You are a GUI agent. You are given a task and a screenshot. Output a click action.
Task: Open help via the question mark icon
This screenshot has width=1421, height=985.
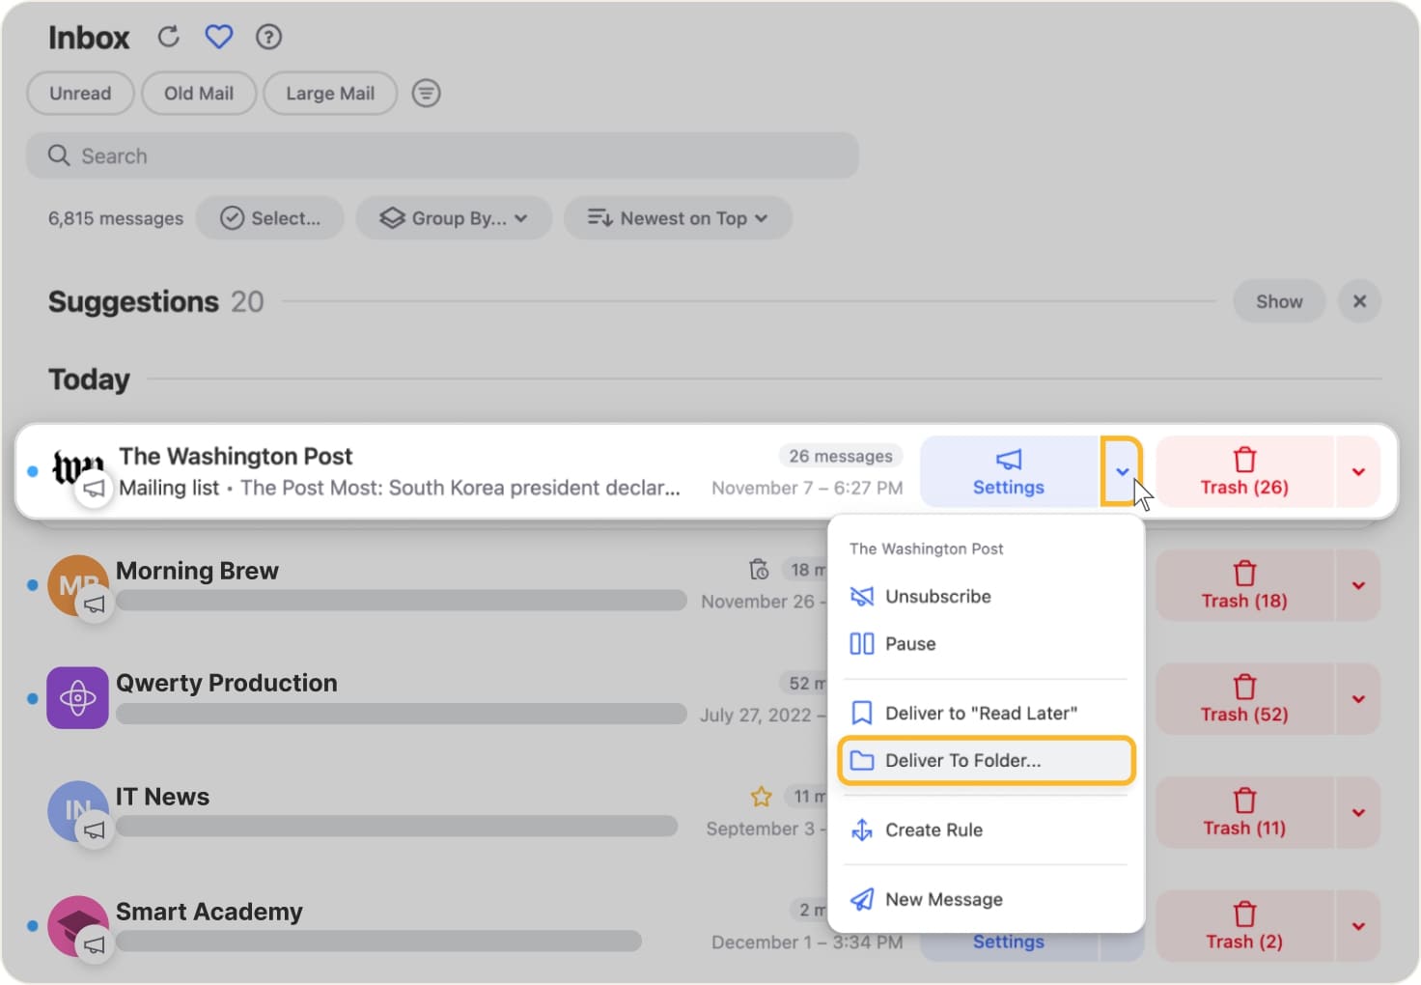[x=268, y=37]
